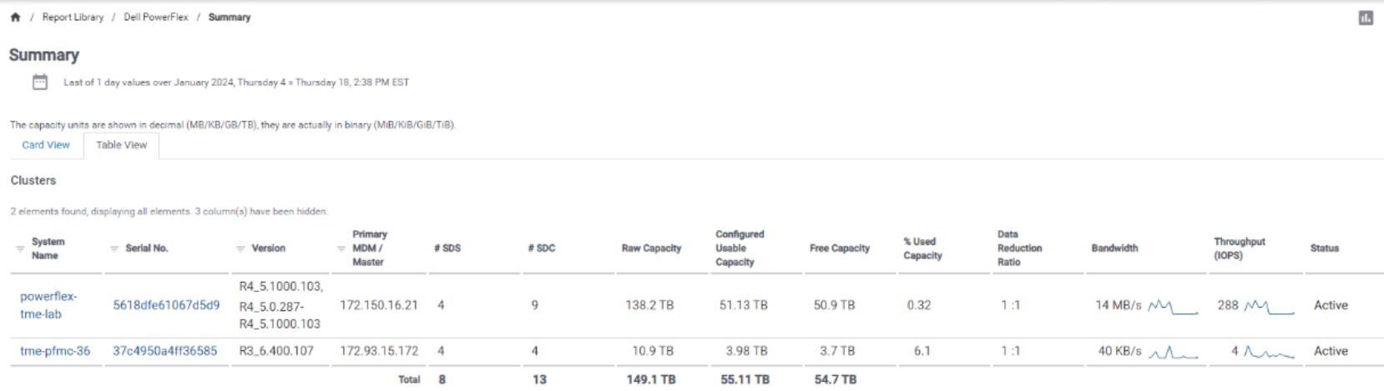Sort by Free Capacity column header

click(840, 248)
